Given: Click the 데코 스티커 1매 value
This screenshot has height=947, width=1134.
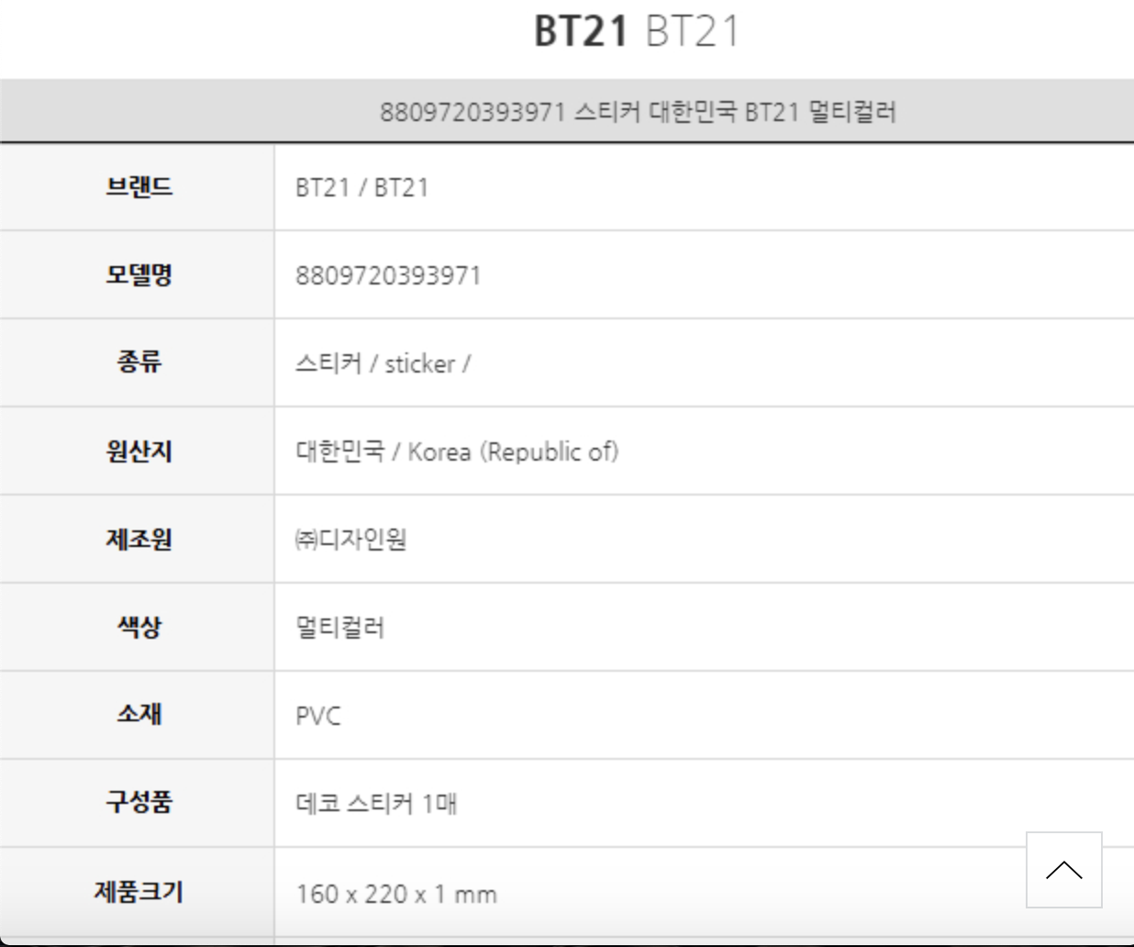Looking at the screenshot, I should click(376, 804).
